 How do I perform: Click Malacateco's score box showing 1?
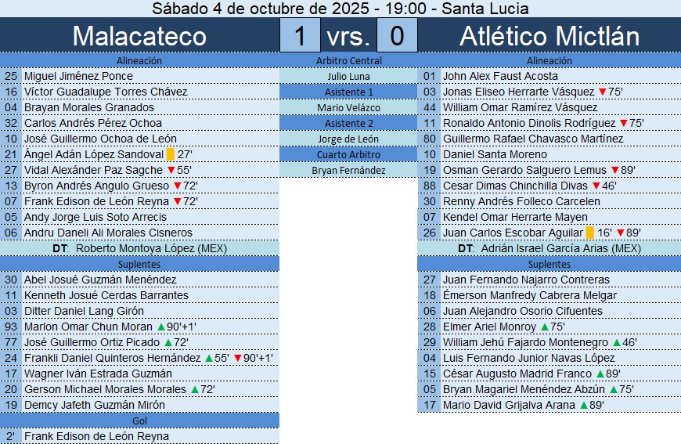tap(300, 36)
